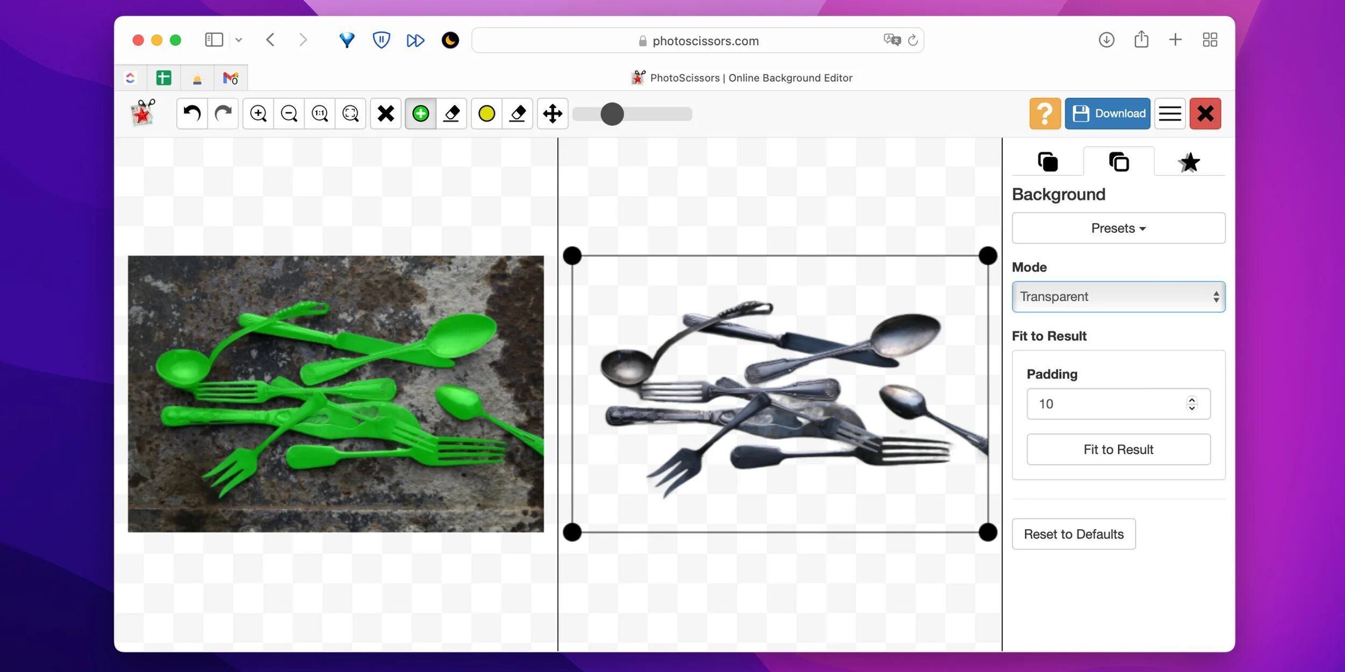Increase padding with the stepper arrows
1345x672 pixels.
[1192, 400]
